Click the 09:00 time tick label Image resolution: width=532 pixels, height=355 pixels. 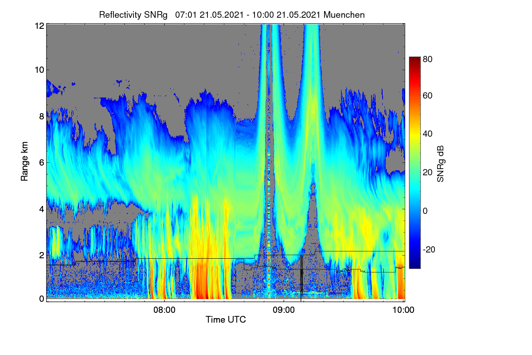(284, 310)
